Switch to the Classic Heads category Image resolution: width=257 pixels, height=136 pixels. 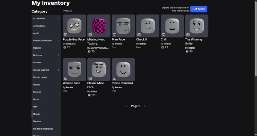(x=40, y=77)
